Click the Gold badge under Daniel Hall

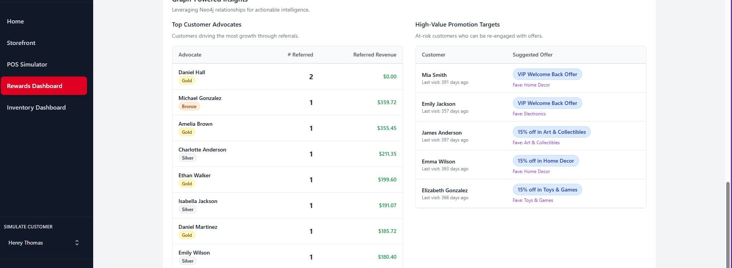pos(187,81)
